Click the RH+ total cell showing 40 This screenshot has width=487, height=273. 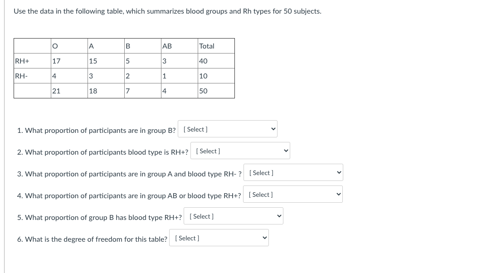tap(215, 61)
